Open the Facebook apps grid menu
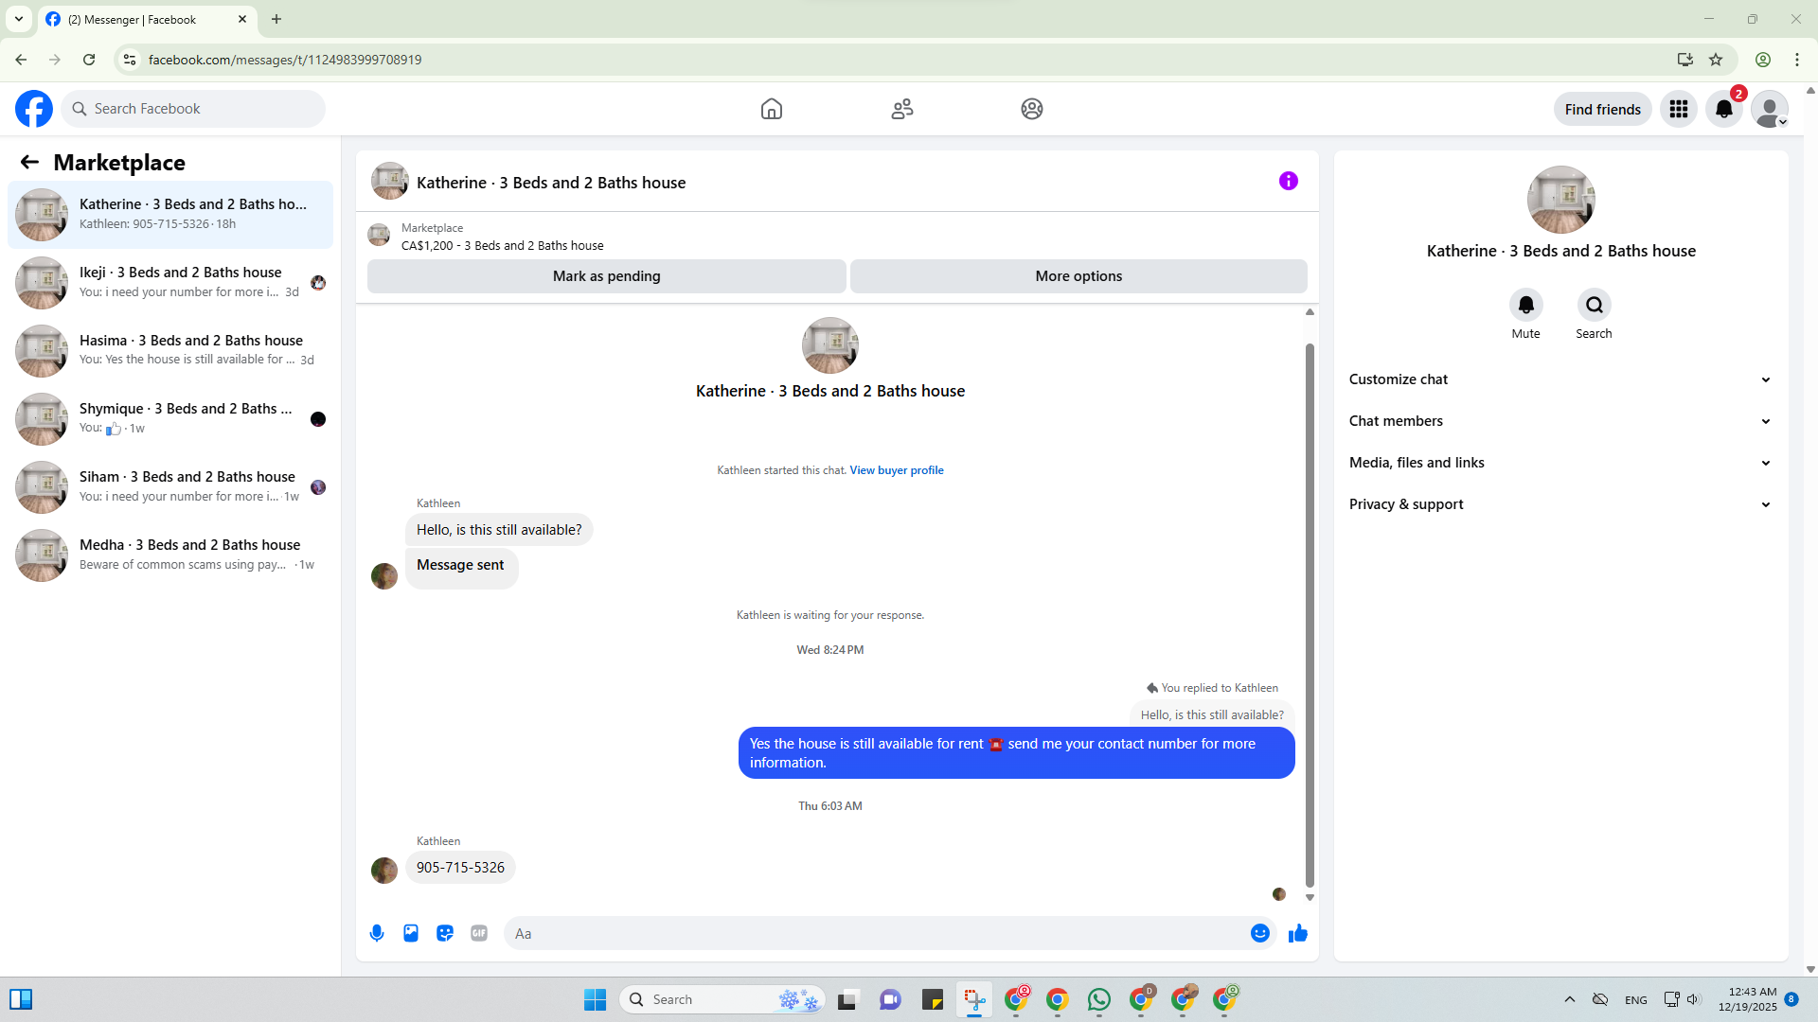The image size is (1818, 1022). point(1678,109)
